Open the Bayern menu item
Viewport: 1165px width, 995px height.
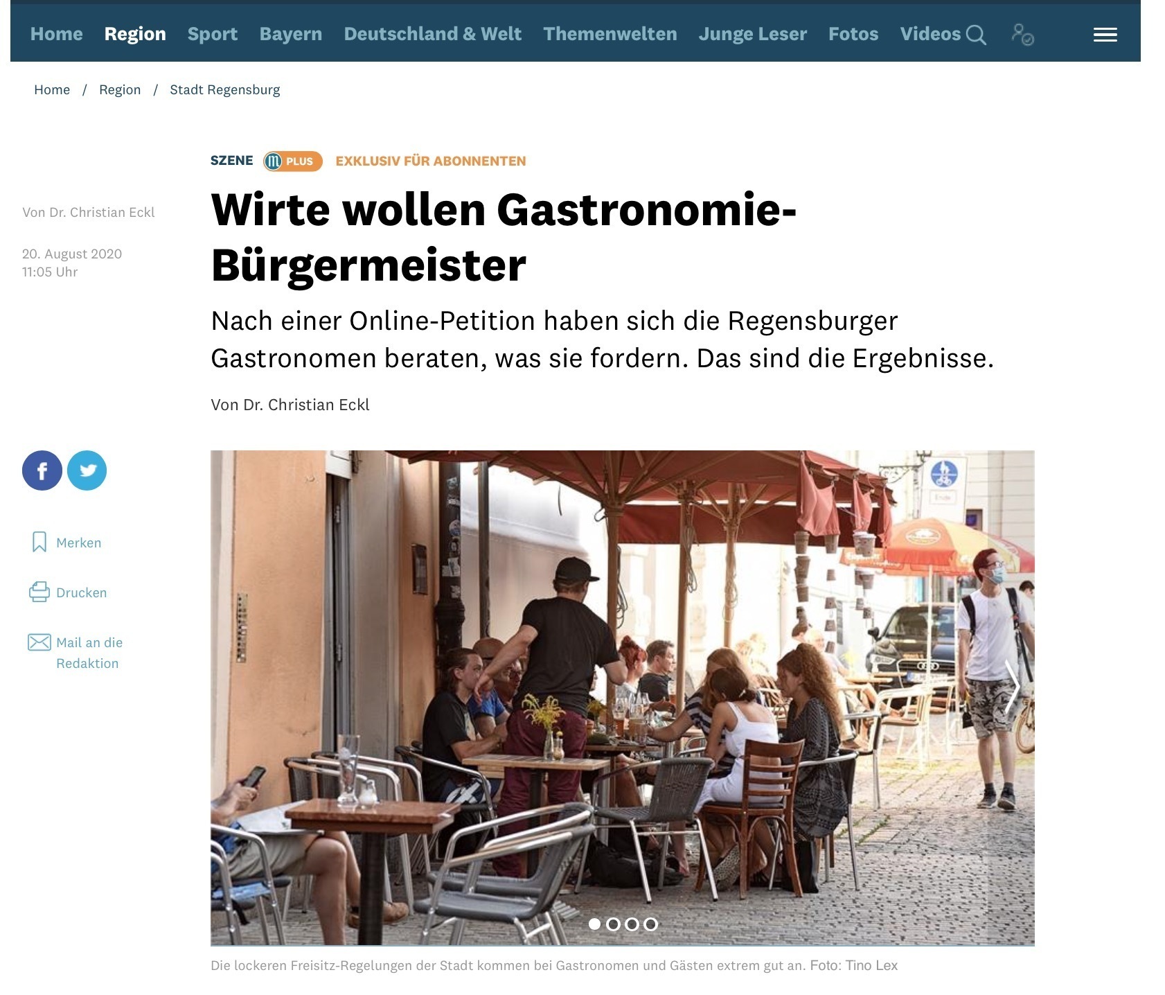pyautogui.click(x=291, y=34)
